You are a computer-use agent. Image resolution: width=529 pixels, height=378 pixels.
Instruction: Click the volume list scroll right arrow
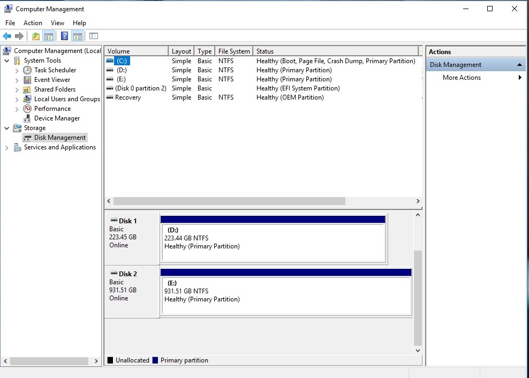418,201
